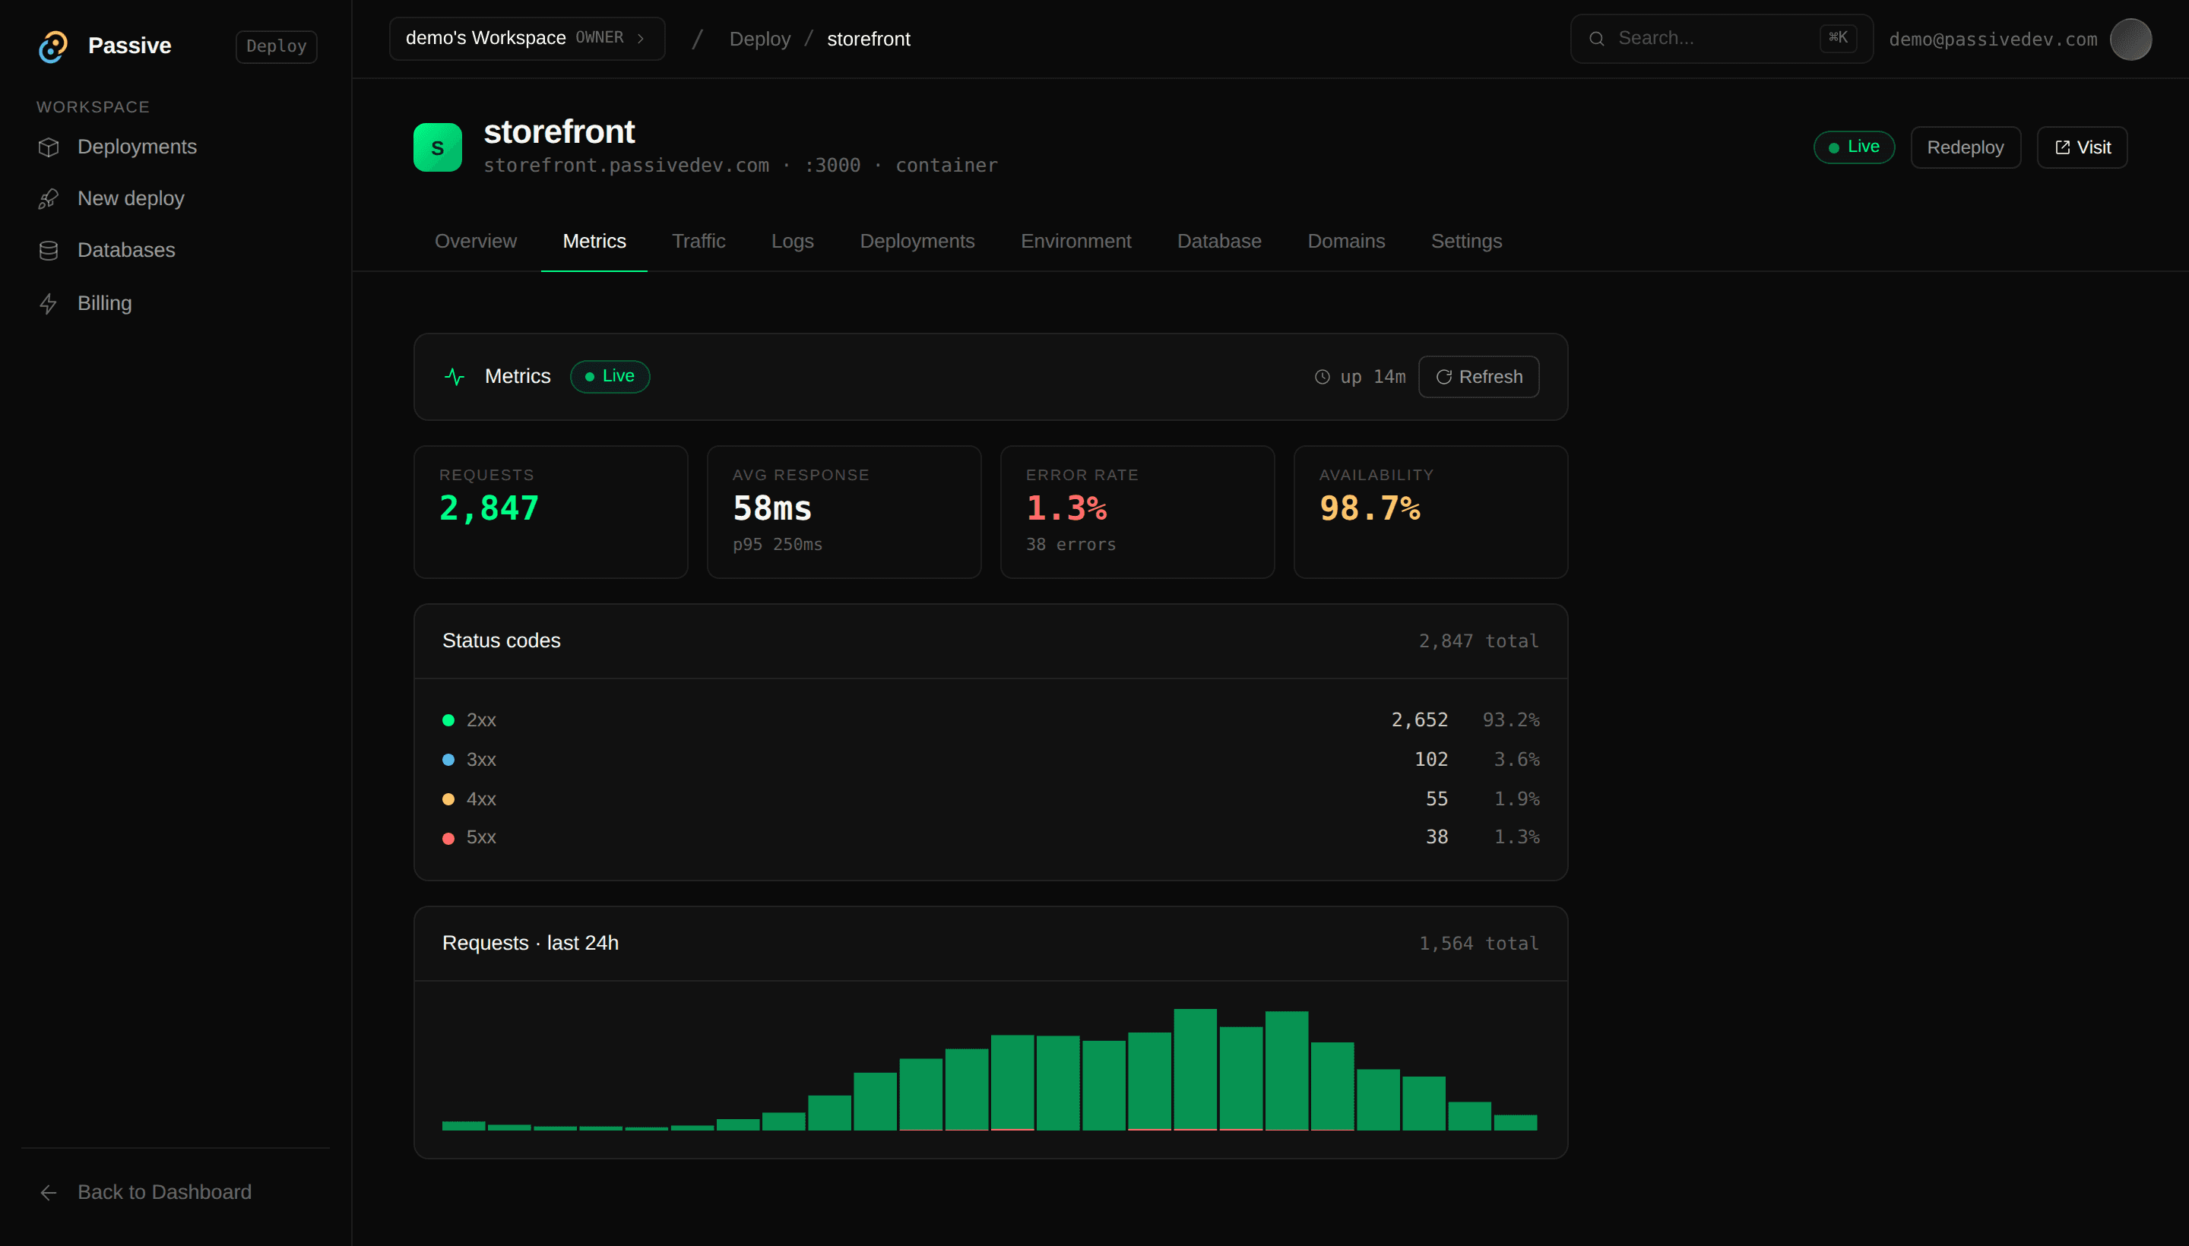Click the demo@passivedev.com account label
Screen dimensions: 2189x1246
coord(1993,40)
